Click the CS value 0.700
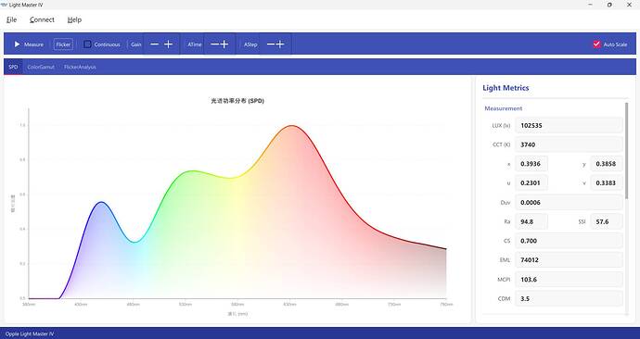Screen dimensions: 640x339 [569, 241]
